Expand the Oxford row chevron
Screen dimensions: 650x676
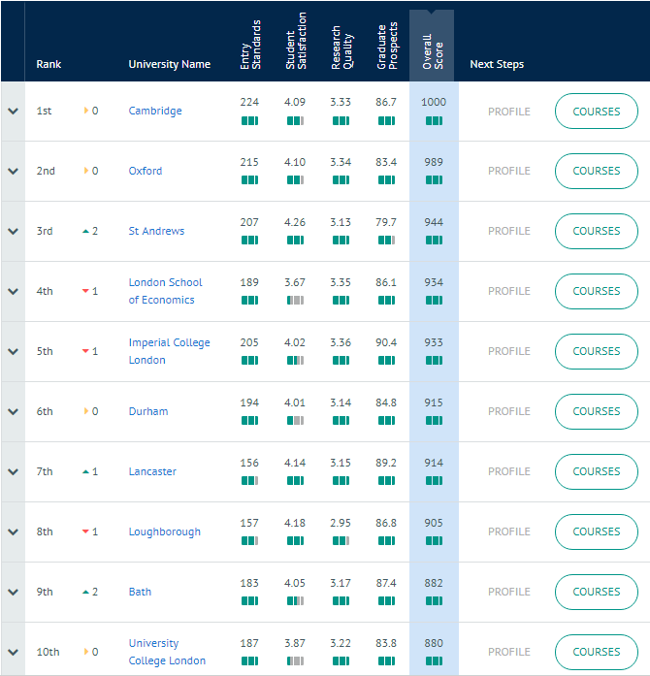click(13, 171)
